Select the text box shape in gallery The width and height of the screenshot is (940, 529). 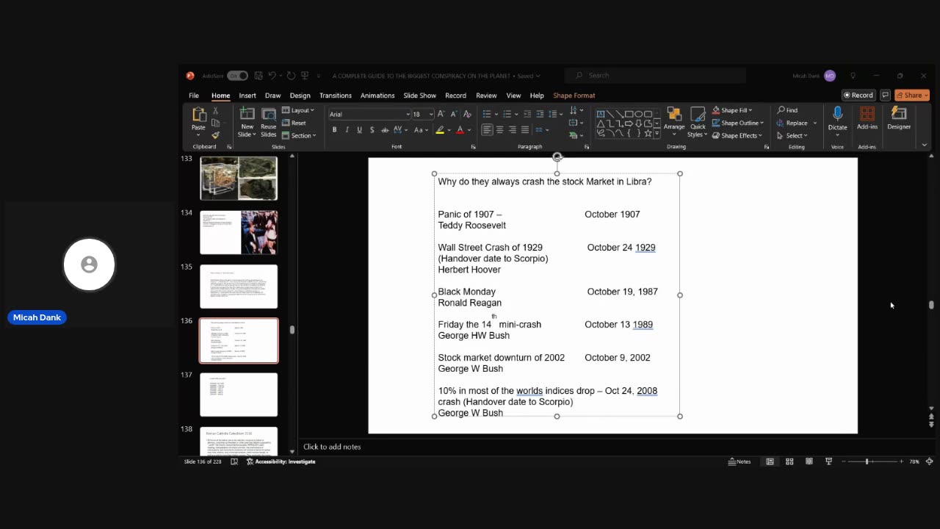601,114
